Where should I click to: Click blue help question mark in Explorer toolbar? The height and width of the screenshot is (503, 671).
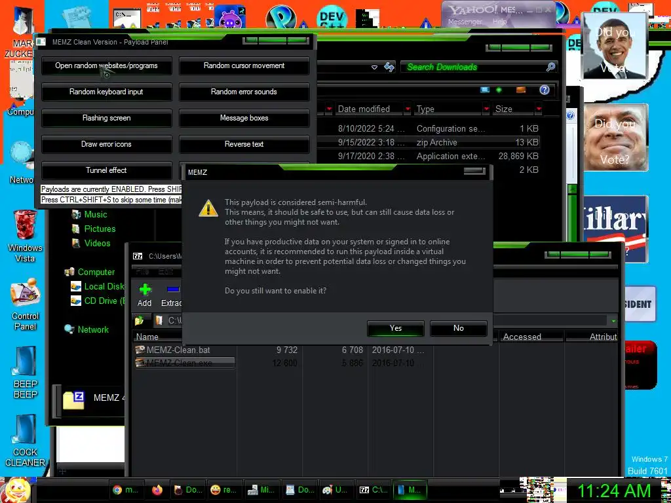545,90
